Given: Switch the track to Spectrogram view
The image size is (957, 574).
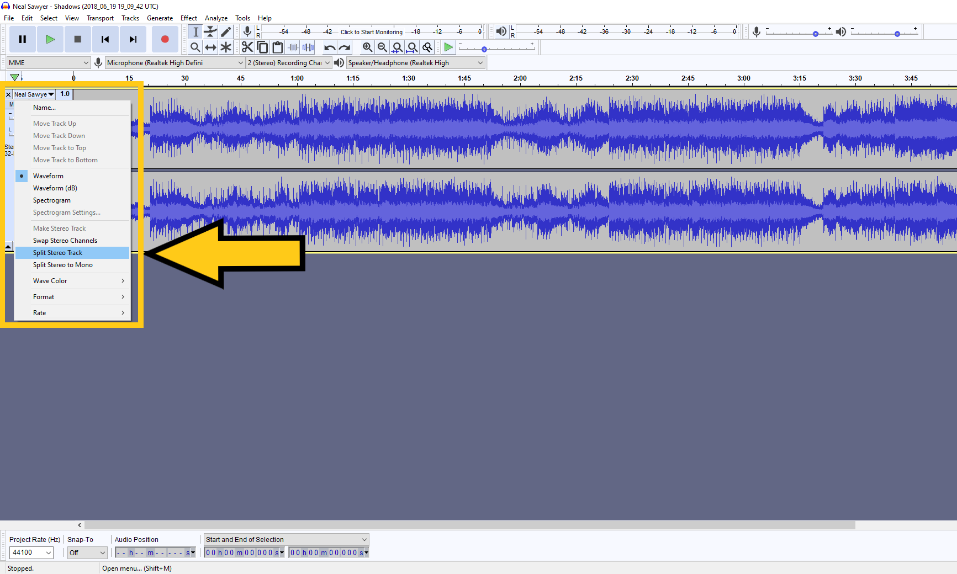Looking at the screenshot, I should pos(52,200).
